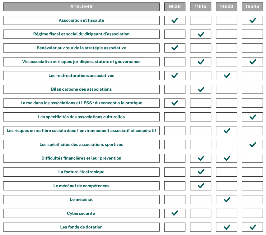
Task: Open the La facture électronique workshop
Action: [81, 172]
